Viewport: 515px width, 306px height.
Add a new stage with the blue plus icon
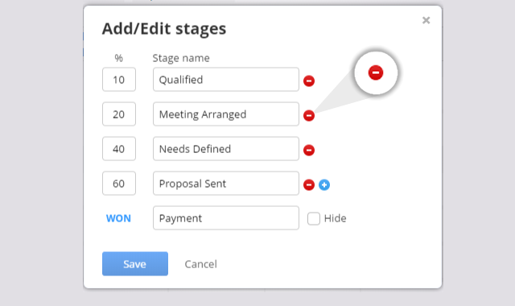pyautogui.click(x=324, y=184)
